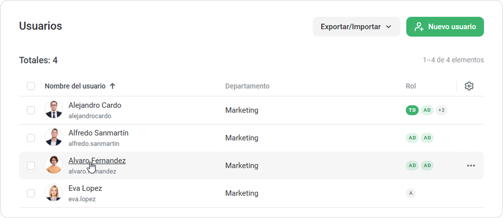Viewport: 503px width, 218px height.
Task: Tick the checkbox for Alfredo Sanmartín
Action: (31, 138)
